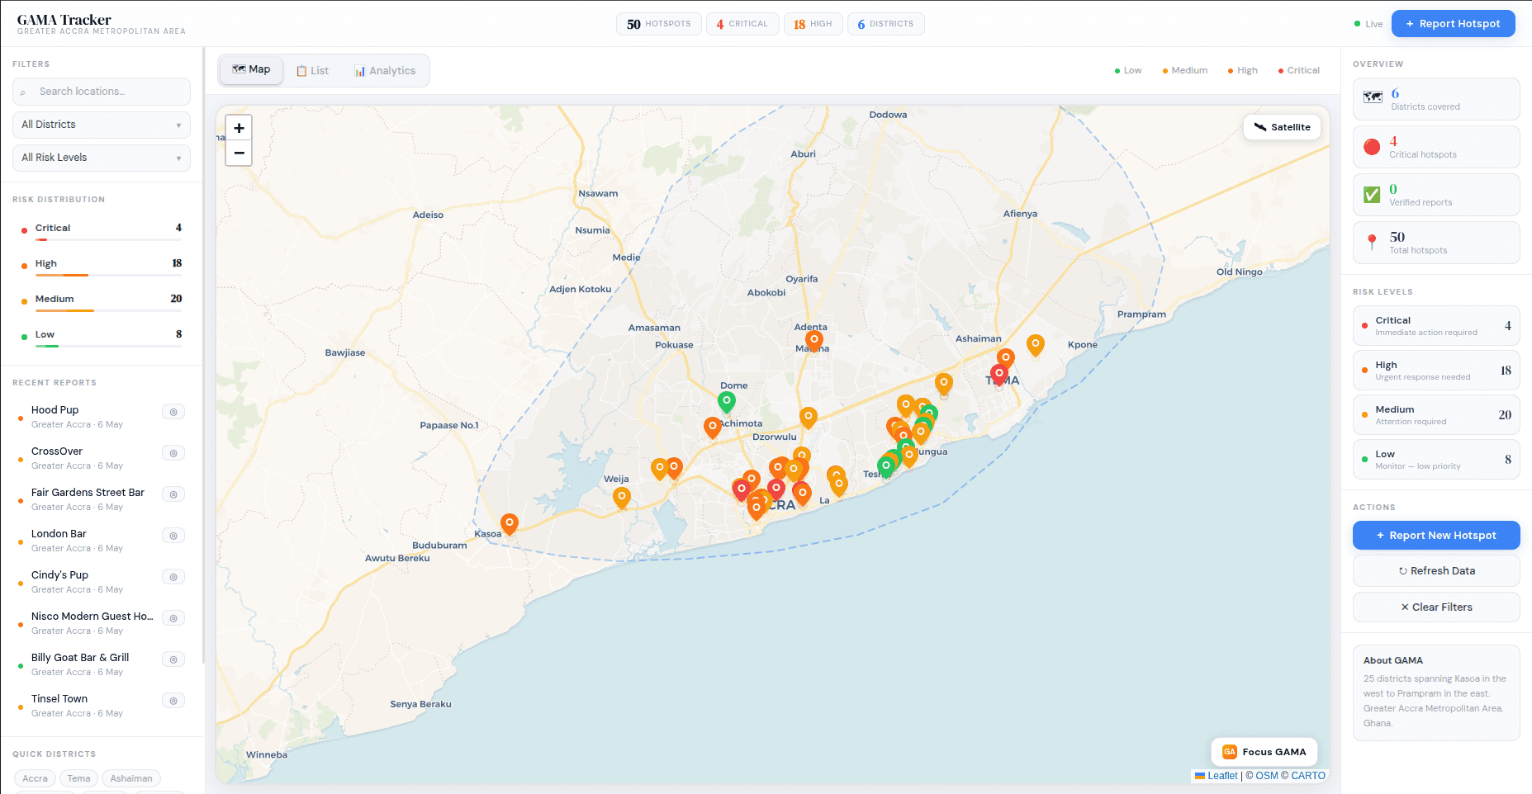Image resolution: width=1532 pixels, height=794 pixels.
Task: Click the Live status indicator
Action: coord(1368,24)
